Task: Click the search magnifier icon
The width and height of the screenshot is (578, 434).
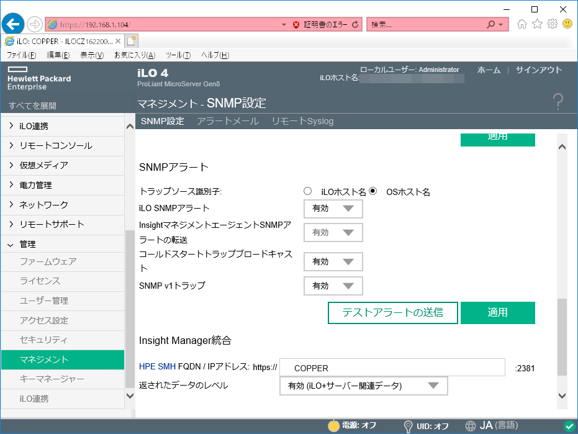Action: click(x=490, y=25)
